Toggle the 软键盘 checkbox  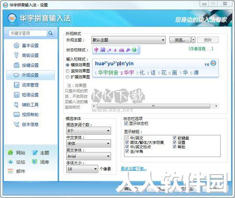coord(174,138)
